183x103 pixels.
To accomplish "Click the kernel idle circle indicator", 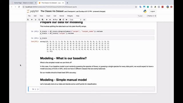I will 155,16.
